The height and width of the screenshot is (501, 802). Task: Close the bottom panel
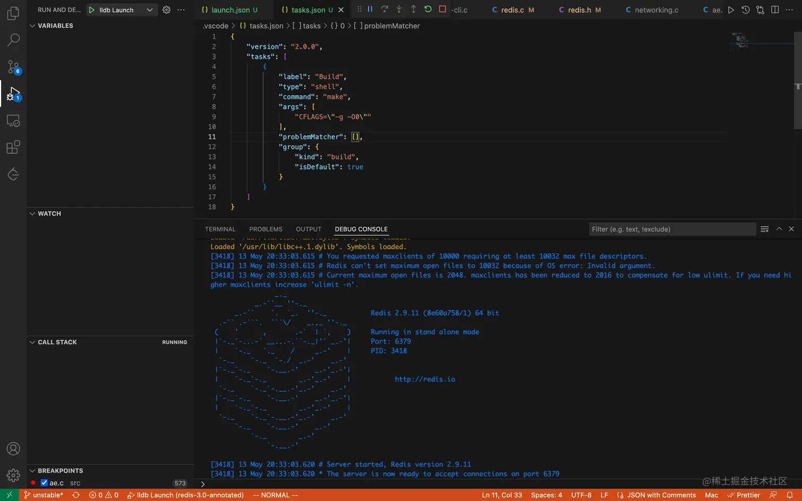791,229
